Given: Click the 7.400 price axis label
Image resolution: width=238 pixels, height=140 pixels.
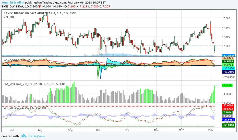Looking at the screenshot, I should coord(227,37).
